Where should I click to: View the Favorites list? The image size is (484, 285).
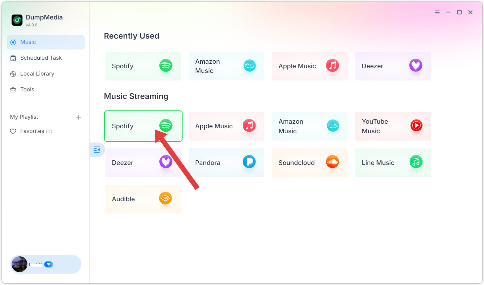coord(35,131)
